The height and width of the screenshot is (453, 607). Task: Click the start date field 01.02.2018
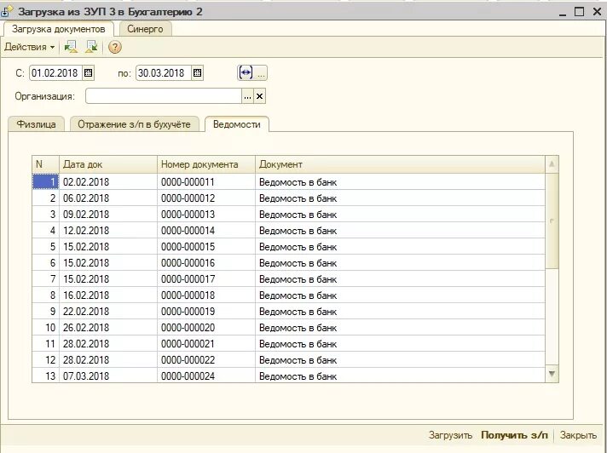tap(55, 72)
